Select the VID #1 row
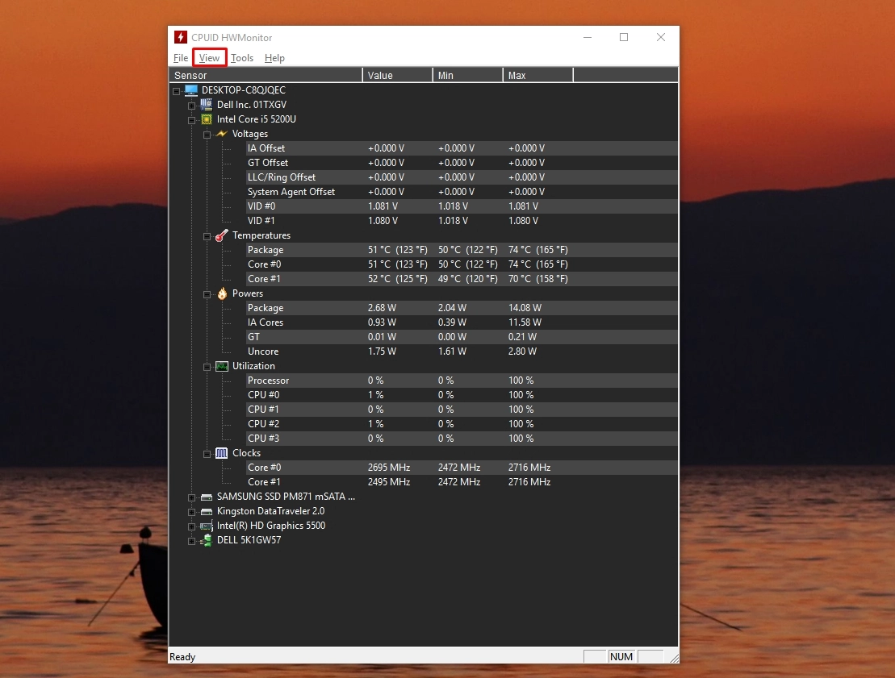Image resolution: width=895 pixels, height=678 pixels. 462,221
